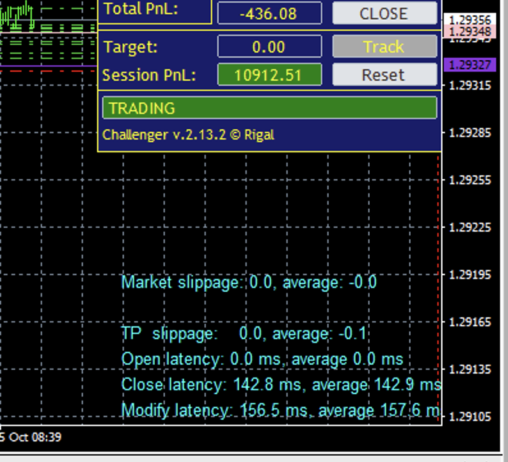Click the purple 1.29327 price label
Screen dimensions: 508x462
tap(470, 65)
